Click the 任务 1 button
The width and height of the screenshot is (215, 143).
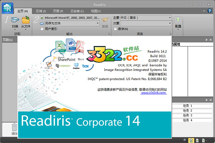[192, 106]
